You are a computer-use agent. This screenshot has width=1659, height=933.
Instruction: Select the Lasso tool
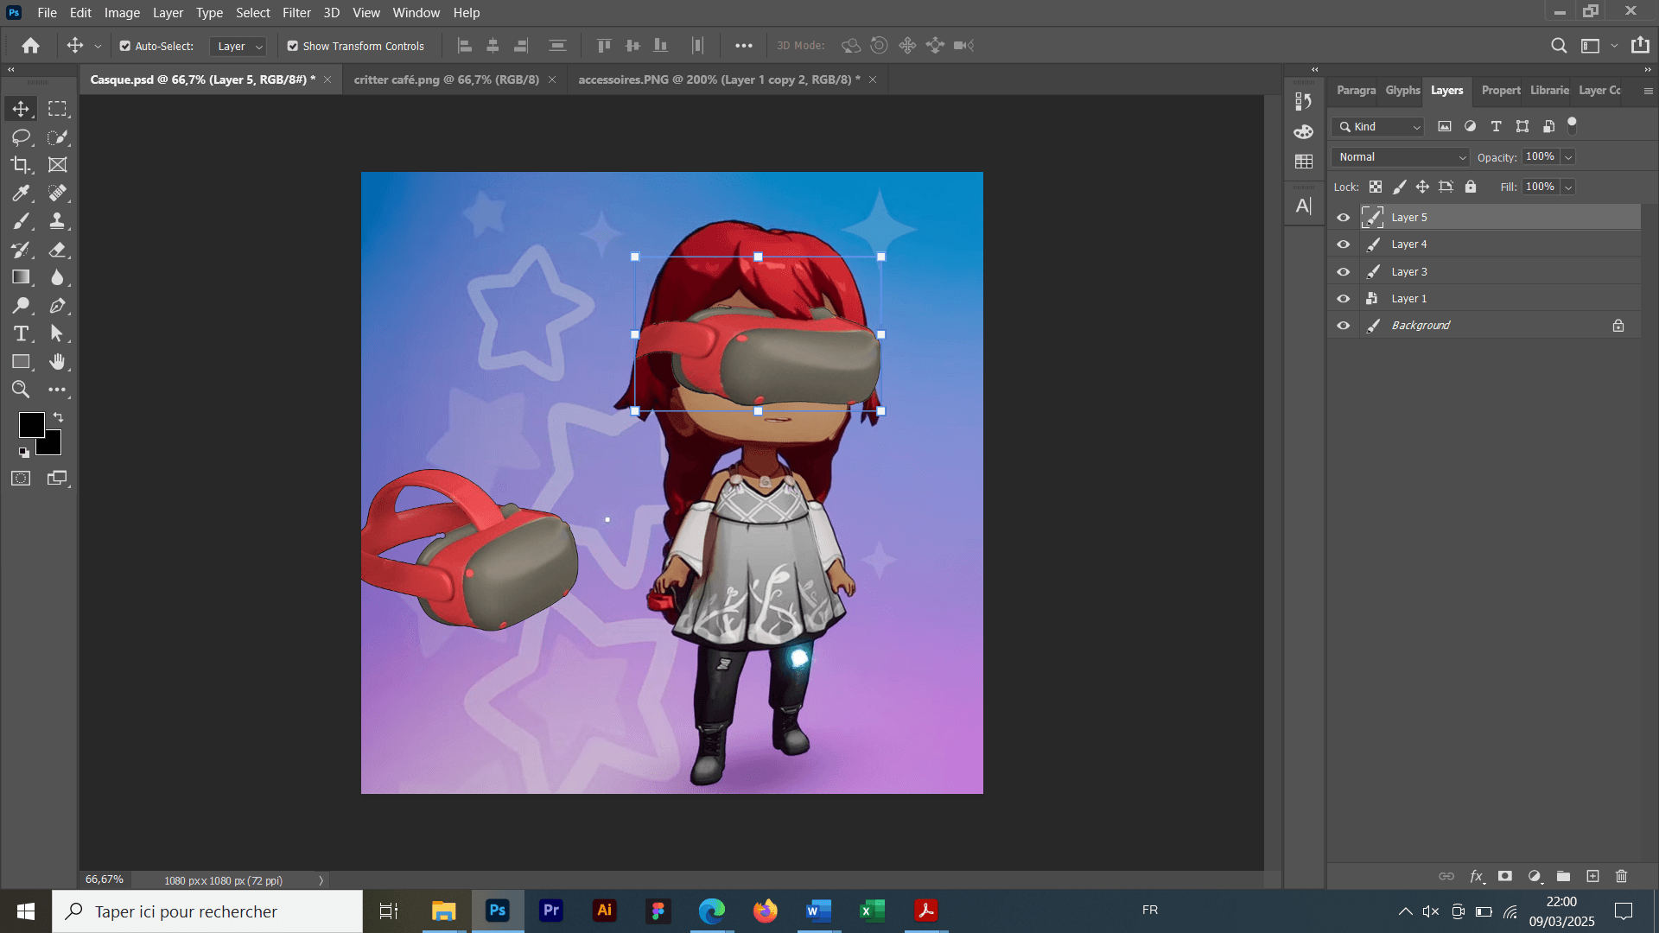[21, 137]
